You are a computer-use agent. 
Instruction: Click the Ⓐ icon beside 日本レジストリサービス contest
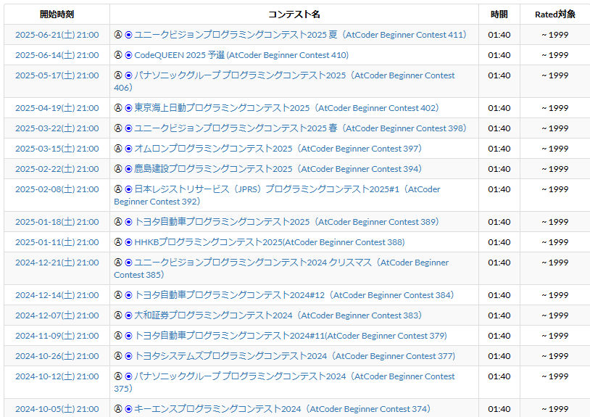118,189
